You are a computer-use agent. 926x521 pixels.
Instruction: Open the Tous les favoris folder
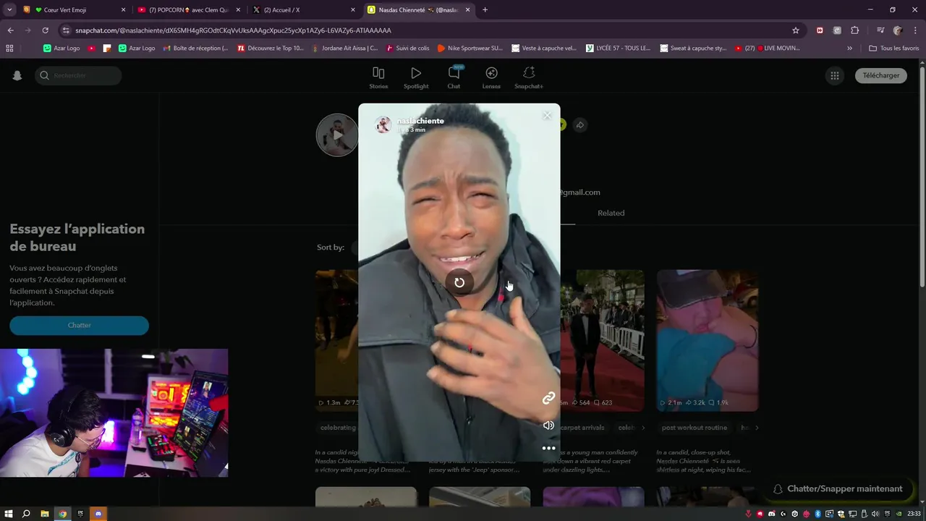click(894, 48)
